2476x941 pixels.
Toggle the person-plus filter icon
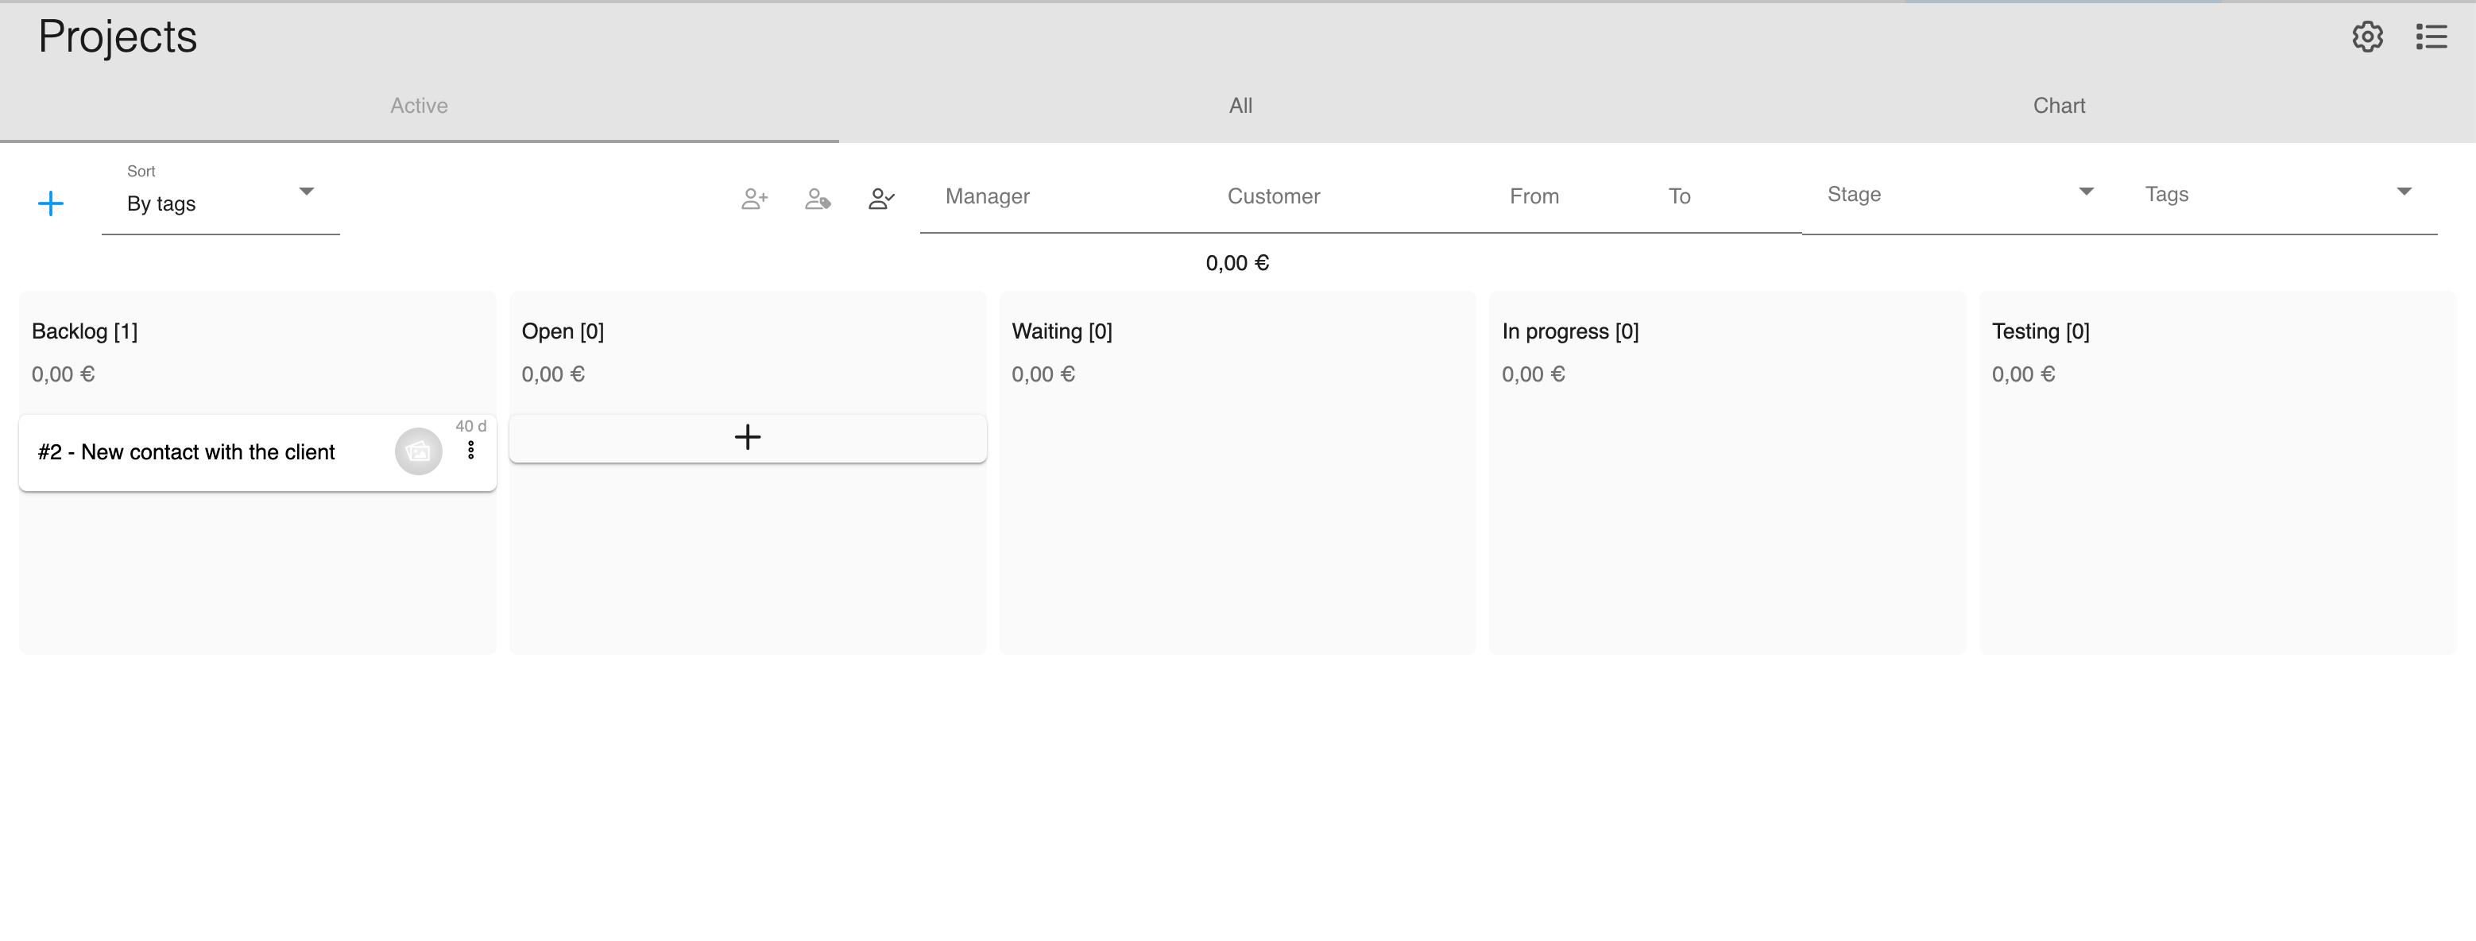755,198
